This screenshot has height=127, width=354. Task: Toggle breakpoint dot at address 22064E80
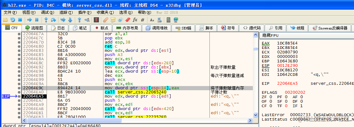coord(19,46)
